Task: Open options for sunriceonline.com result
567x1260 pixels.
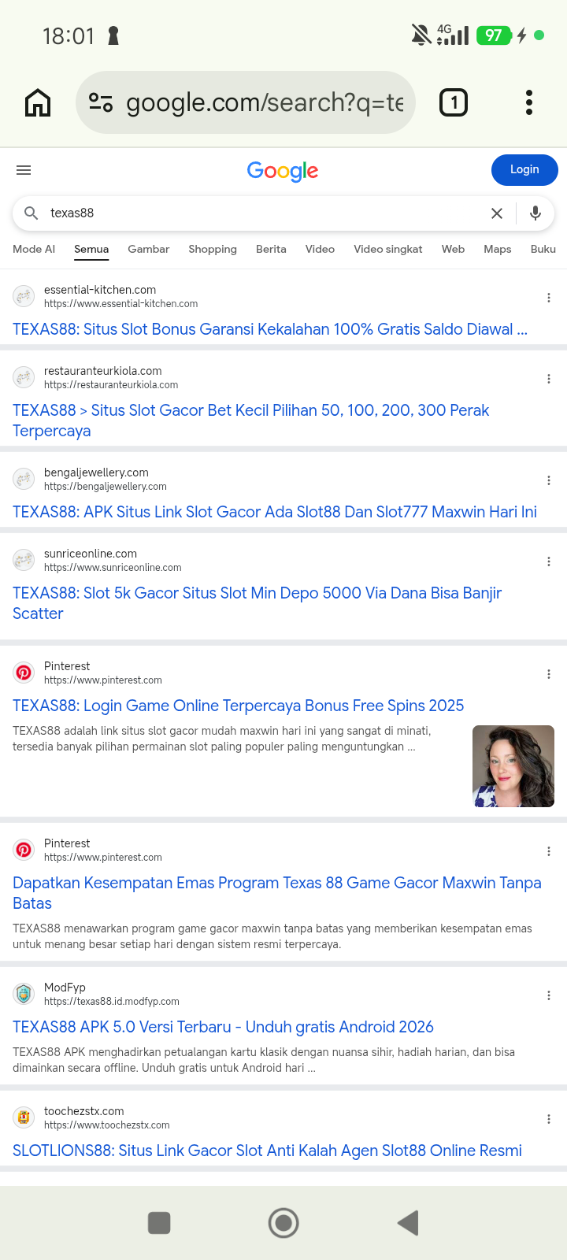Action: (x=549, y=561)
